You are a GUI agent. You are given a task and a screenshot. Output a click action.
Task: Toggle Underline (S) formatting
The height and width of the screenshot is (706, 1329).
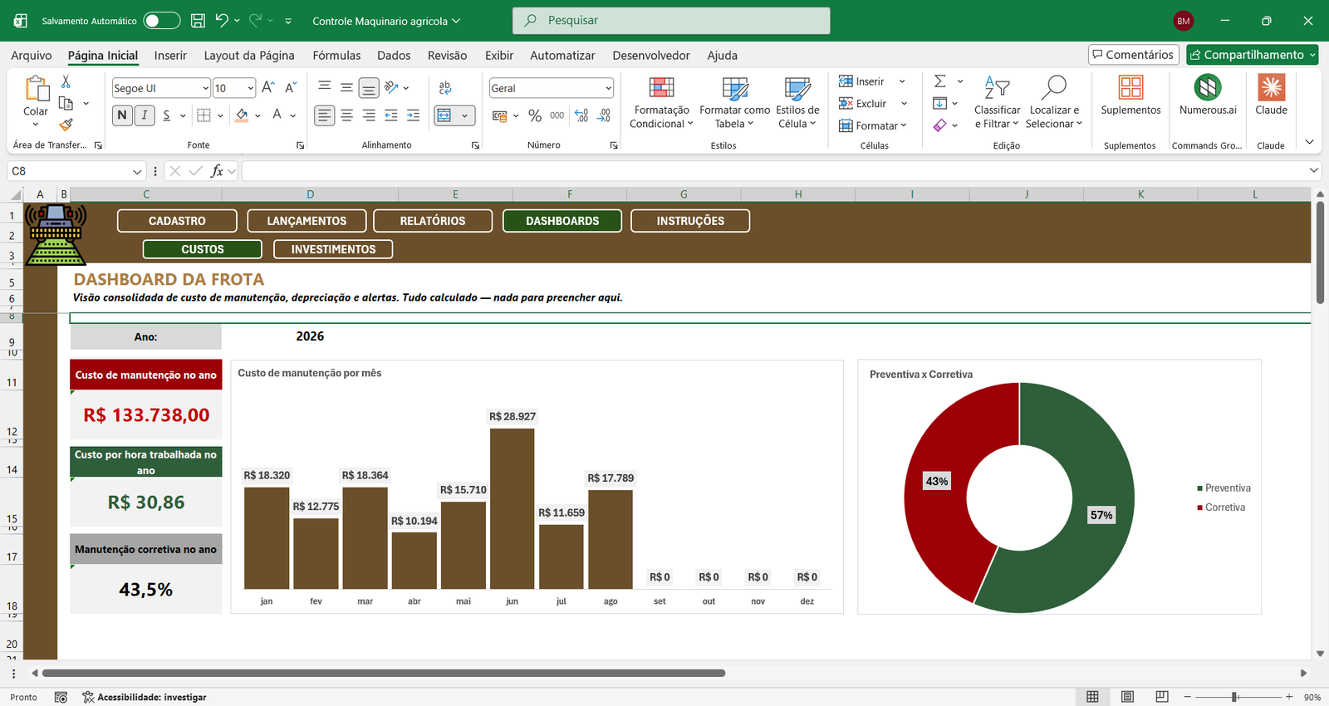point(166,115)
